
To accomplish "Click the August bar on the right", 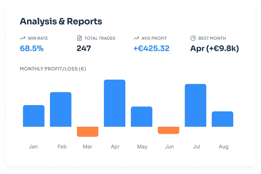I will (x=223, y=119).
